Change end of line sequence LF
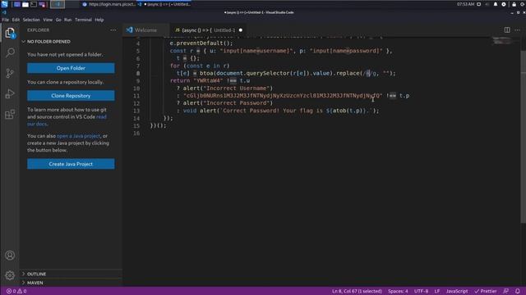 [436, 292]
